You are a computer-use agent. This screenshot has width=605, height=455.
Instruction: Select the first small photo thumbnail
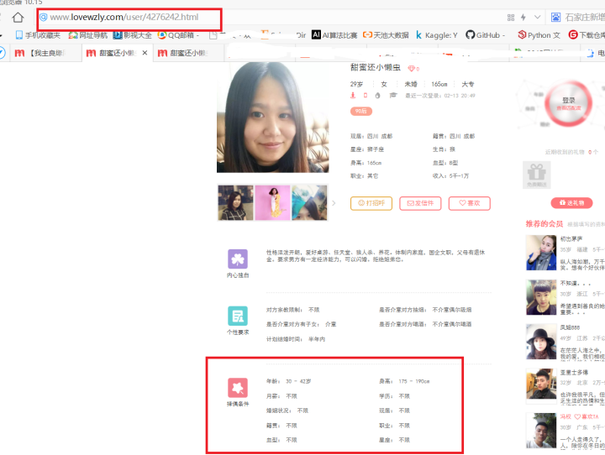point(235,203)
